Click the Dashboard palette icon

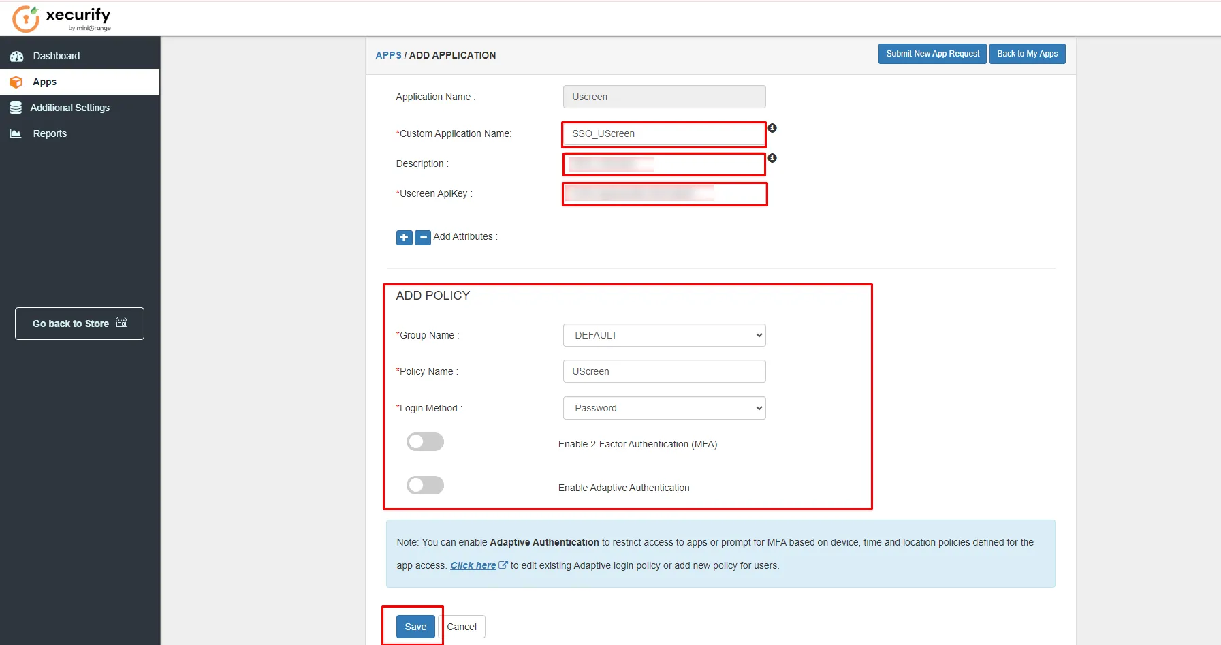click(16, 56)
